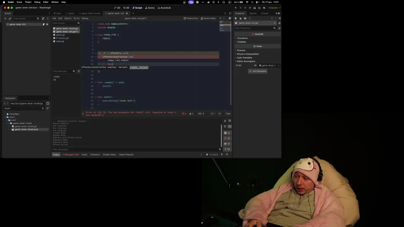Switch to the Groups dock tab

tap(264, 13)
